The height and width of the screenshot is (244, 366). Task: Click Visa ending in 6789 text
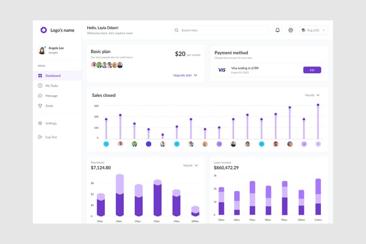click(245, 68)
